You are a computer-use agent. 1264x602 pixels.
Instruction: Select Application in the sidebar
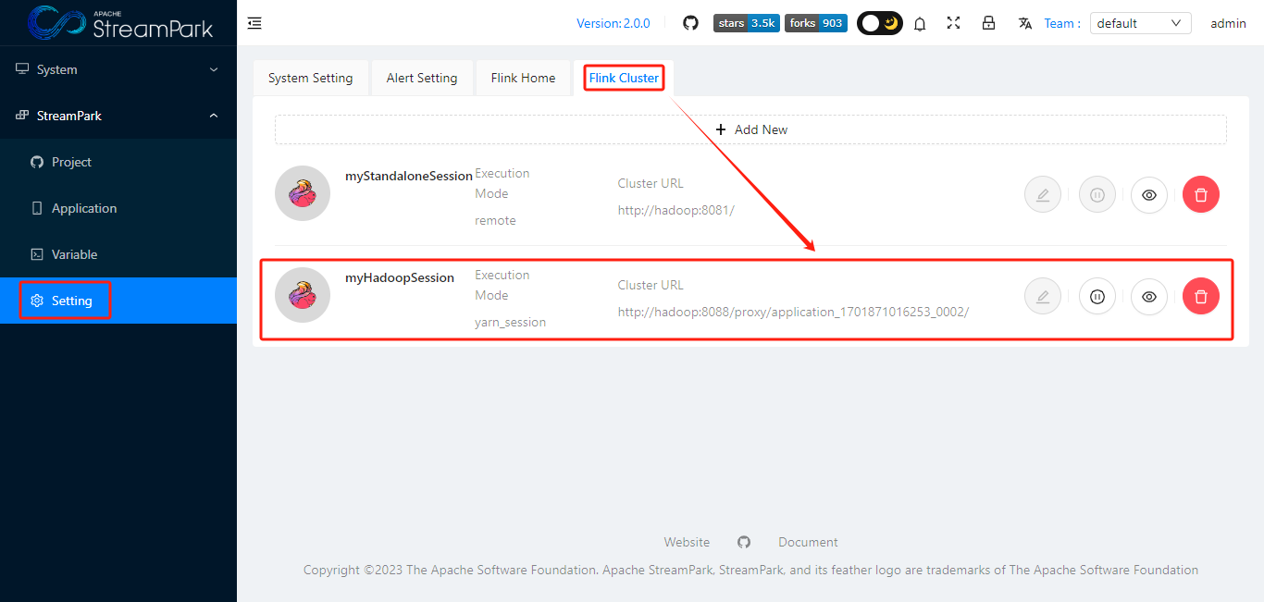(81, 207)
